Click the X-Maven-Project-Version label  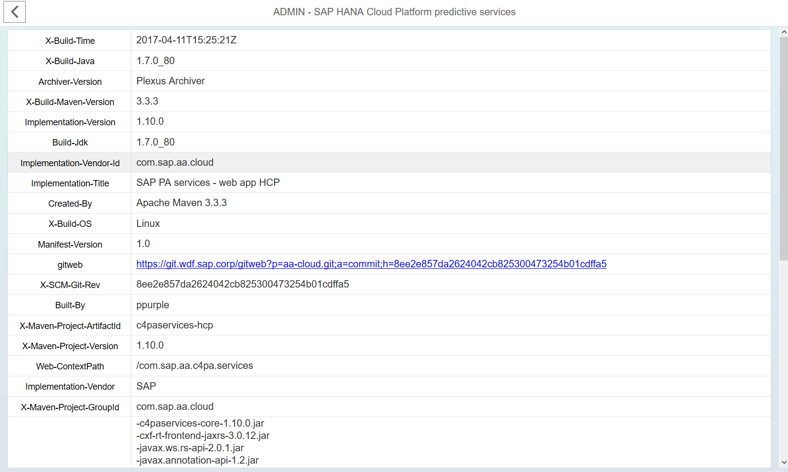[x=70, y=346]
